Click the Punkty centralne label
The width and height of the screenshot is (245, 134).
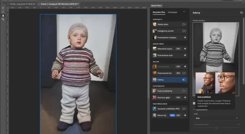coord(199,20)
